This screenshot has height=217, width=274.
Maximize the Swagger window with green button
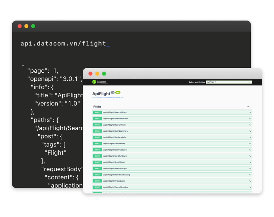point(104,73)
